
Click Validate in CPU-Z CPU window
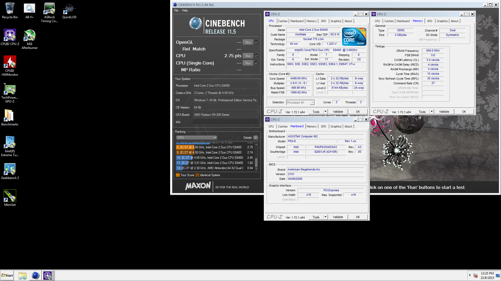pos(338,112)
